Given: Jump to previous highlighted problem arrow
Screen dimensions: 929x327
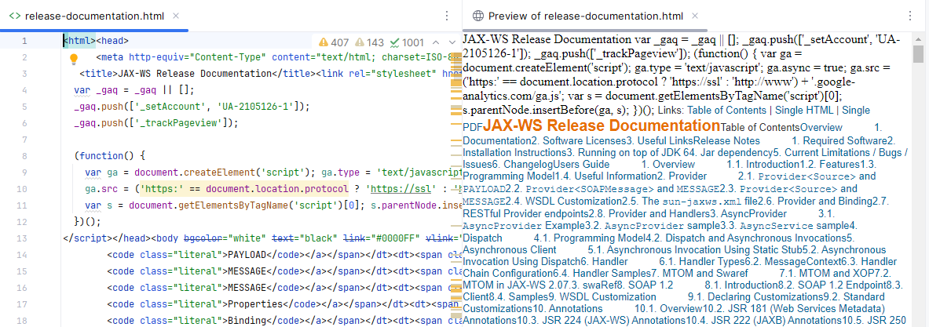Looking at the screenshot, I should pos(436,42).
